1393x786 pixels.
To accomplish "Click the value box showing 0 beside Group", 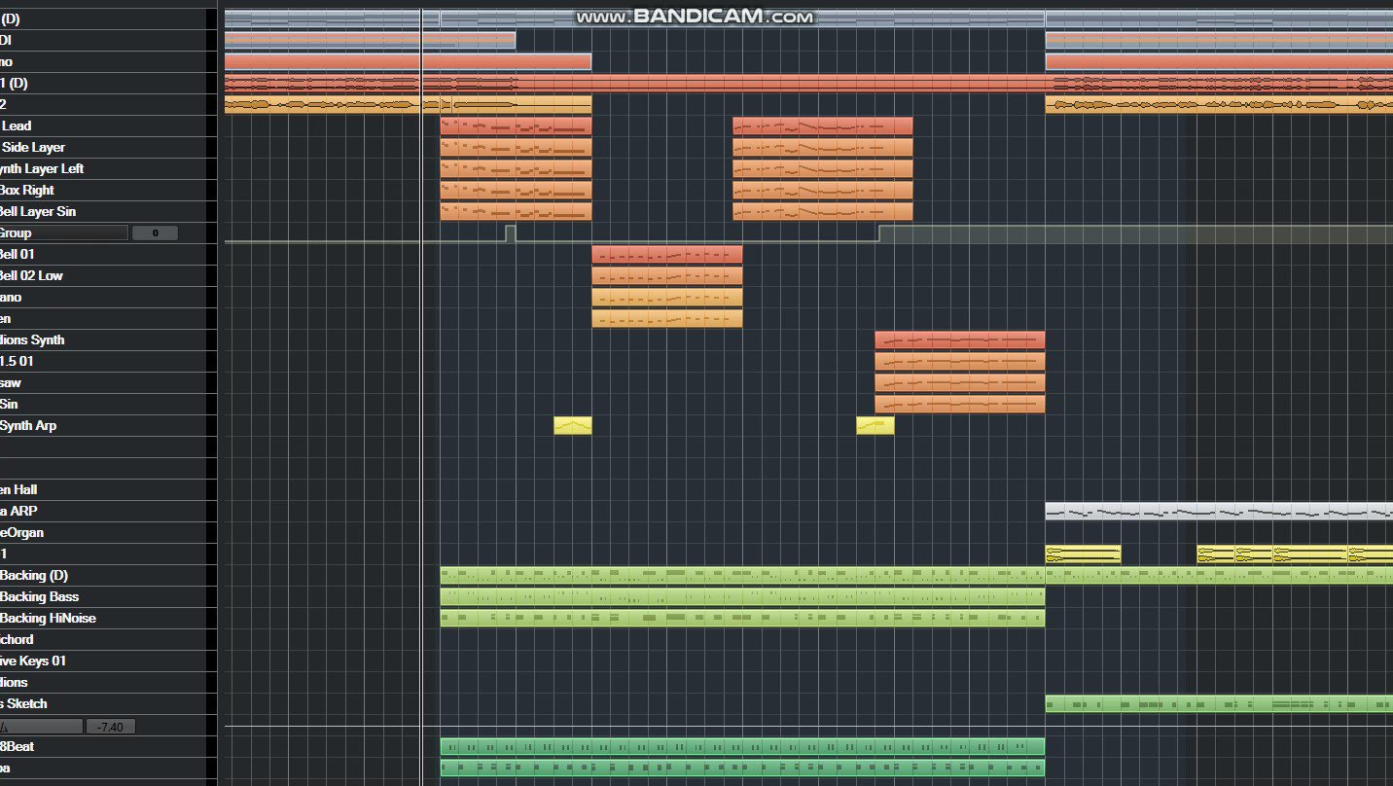I will click(x=155, y=232).
